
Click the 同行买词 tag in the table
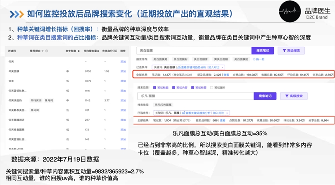pyautogui.click(x=36, y=100)
